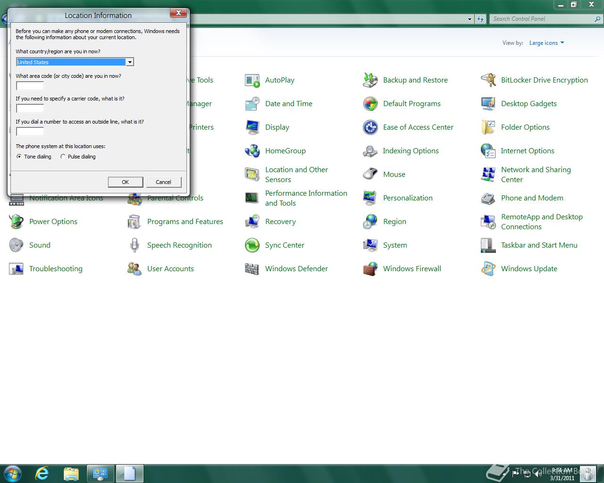
Task: Click the carrier code input field
Action: (x=30, y=108)
